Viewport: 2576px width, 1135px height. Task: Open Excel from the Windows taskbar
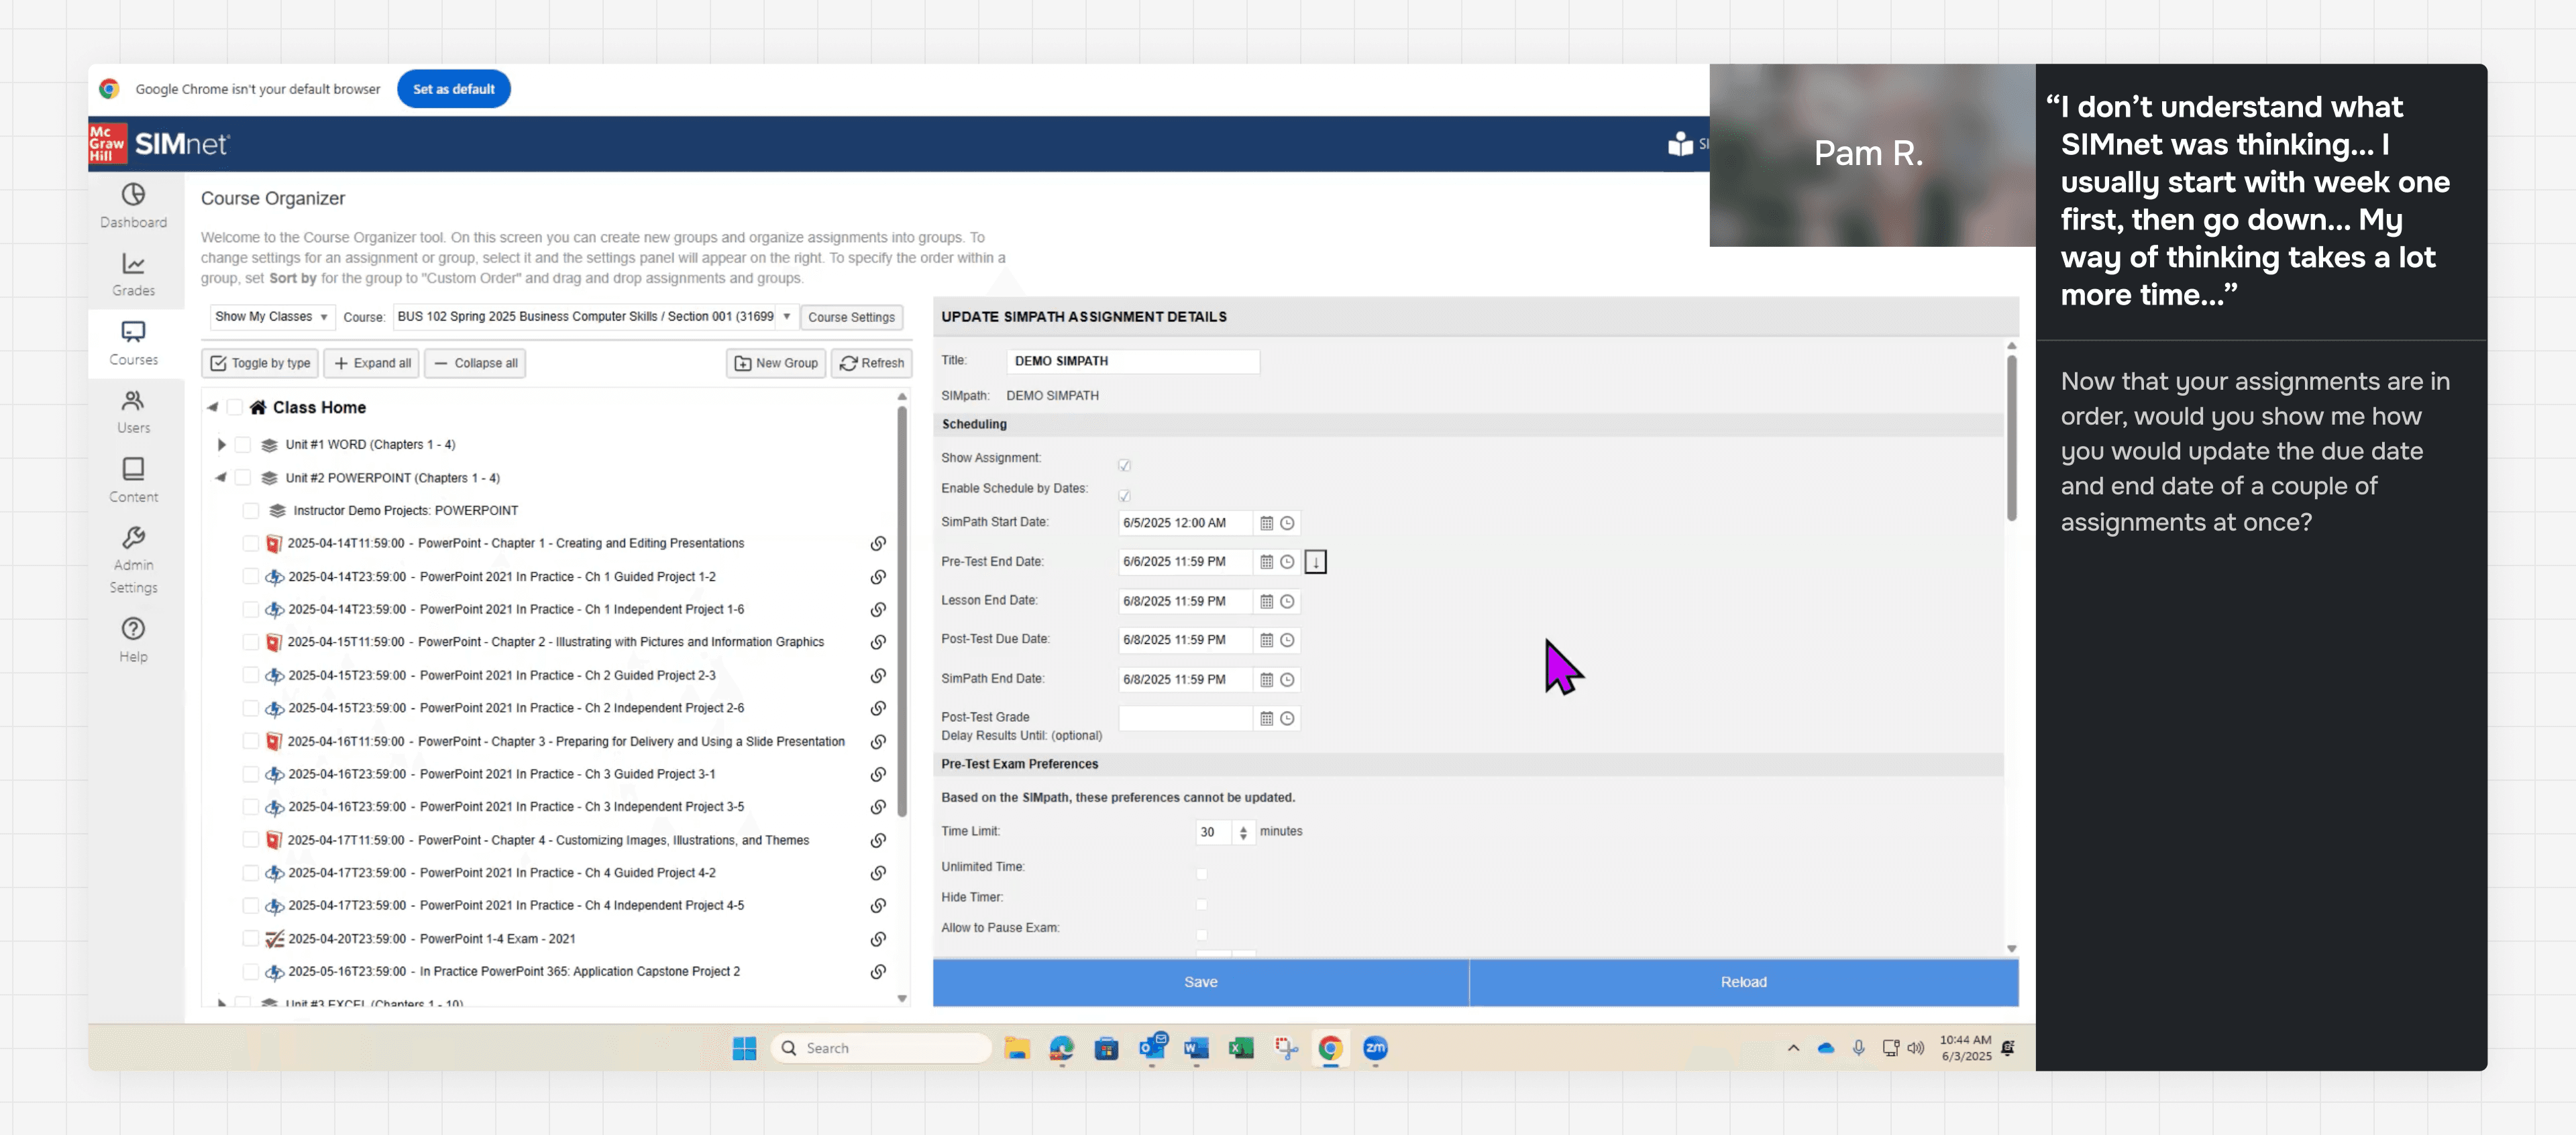pos(1241,1048)
